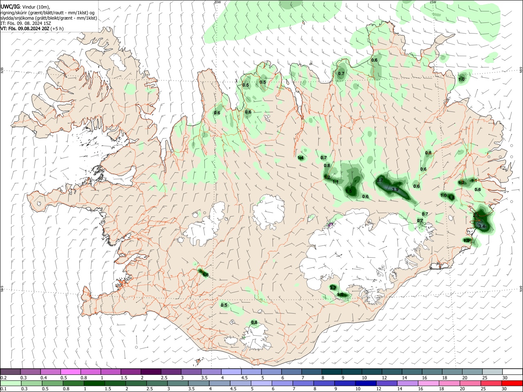Click the 20W longitude label
Image resolution: width=523 pixels, height=392 pixels.
(x=217, y=2)
